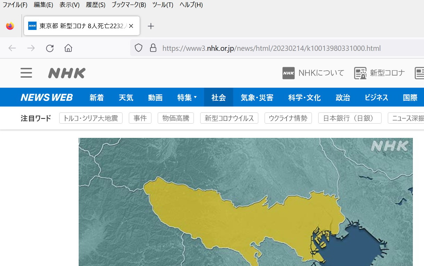The height and width of the screenshot is (266, 424).
Task: Select the 気象・災害 category tab
Action: pos(257,97)
